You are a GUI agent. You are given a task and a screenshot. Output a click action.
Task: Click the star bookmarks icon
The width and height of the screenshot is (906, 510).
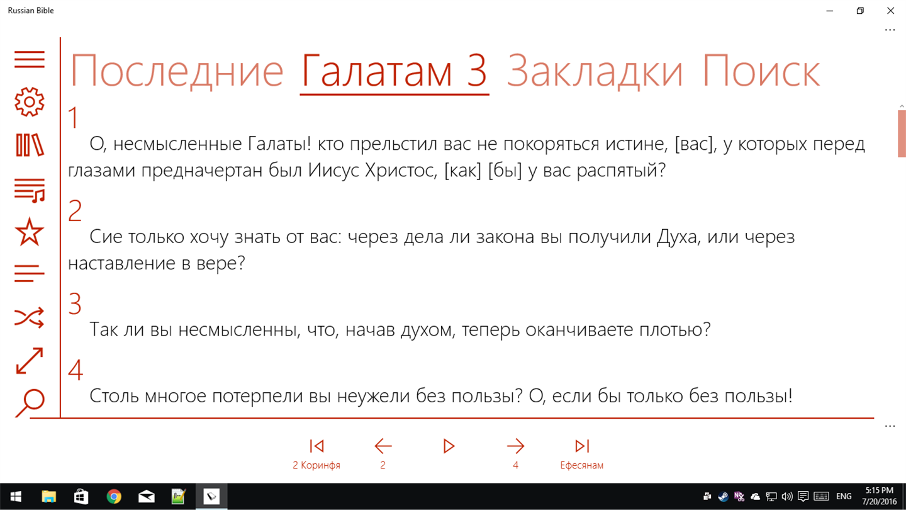click(x=30, y=233)
